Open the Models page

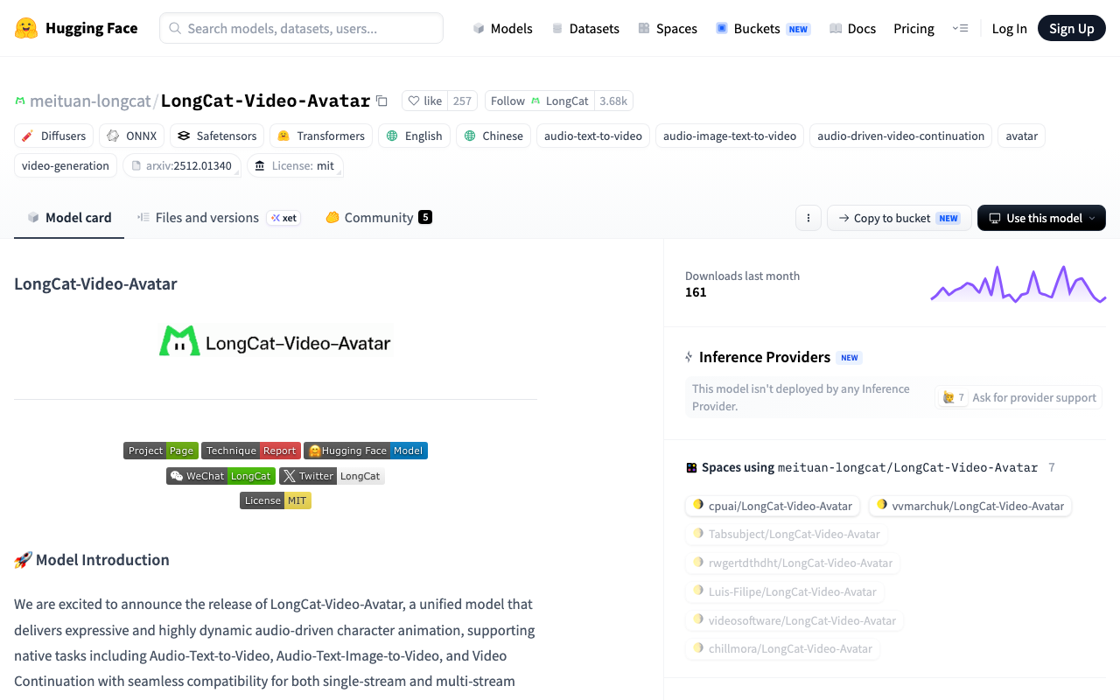502,28
